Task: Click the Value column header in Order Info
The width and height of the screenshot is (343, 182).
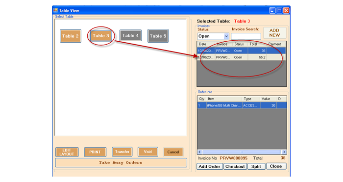Action: click(x=268, y=99)
